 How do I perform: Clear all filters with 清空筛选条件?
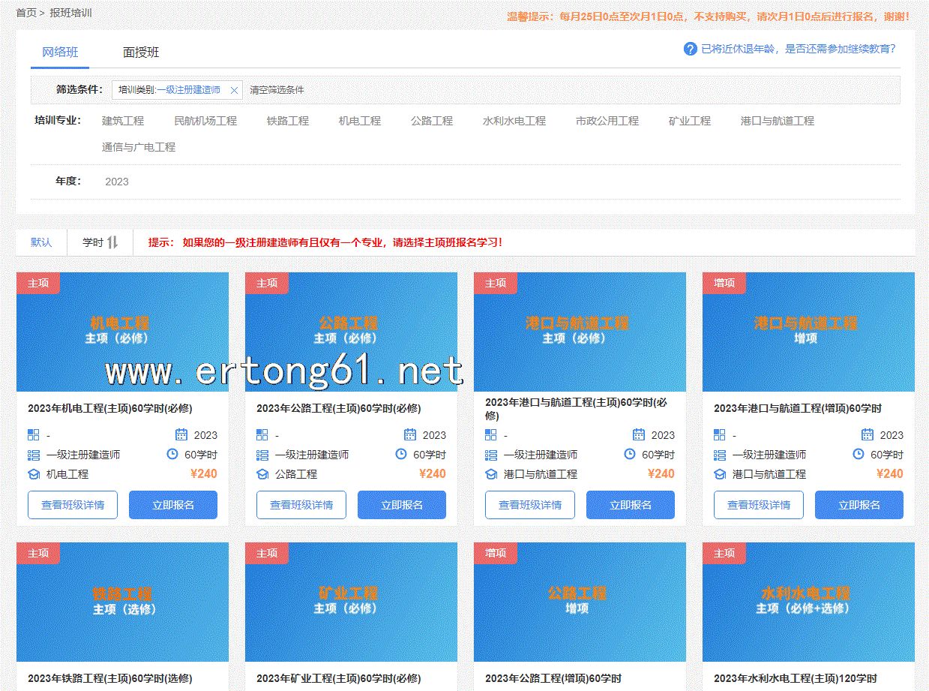277,90
